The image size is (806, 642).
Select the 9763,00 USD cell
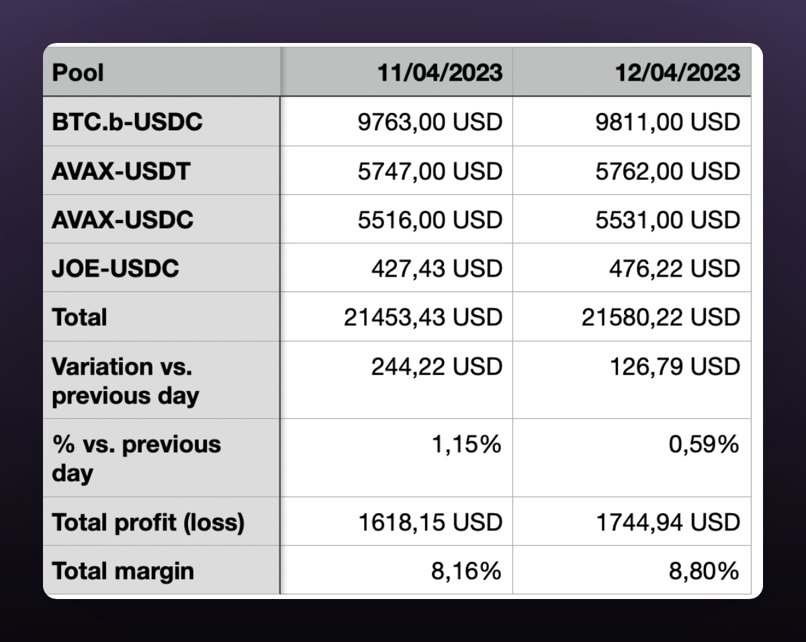[x=430, y=122]
